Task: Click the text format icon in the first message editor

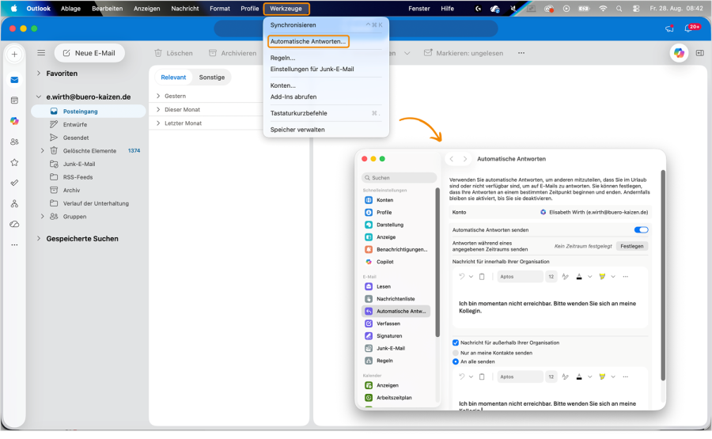Action: click(x=565, y=277)
